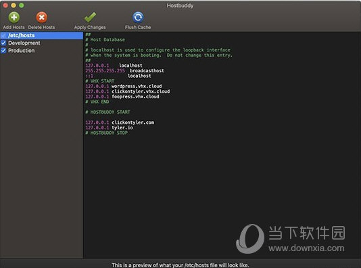The image size is (361, 268).
Task: Click the 'broadcasthost' entry line
Action: 124,70
